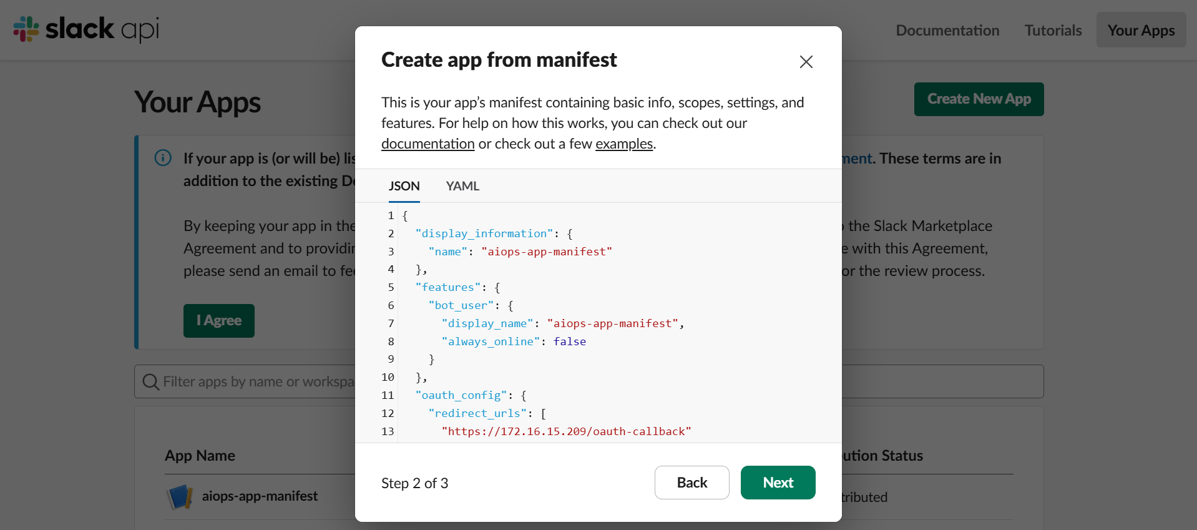Click the Slack API logo

[x=86, y=29]
